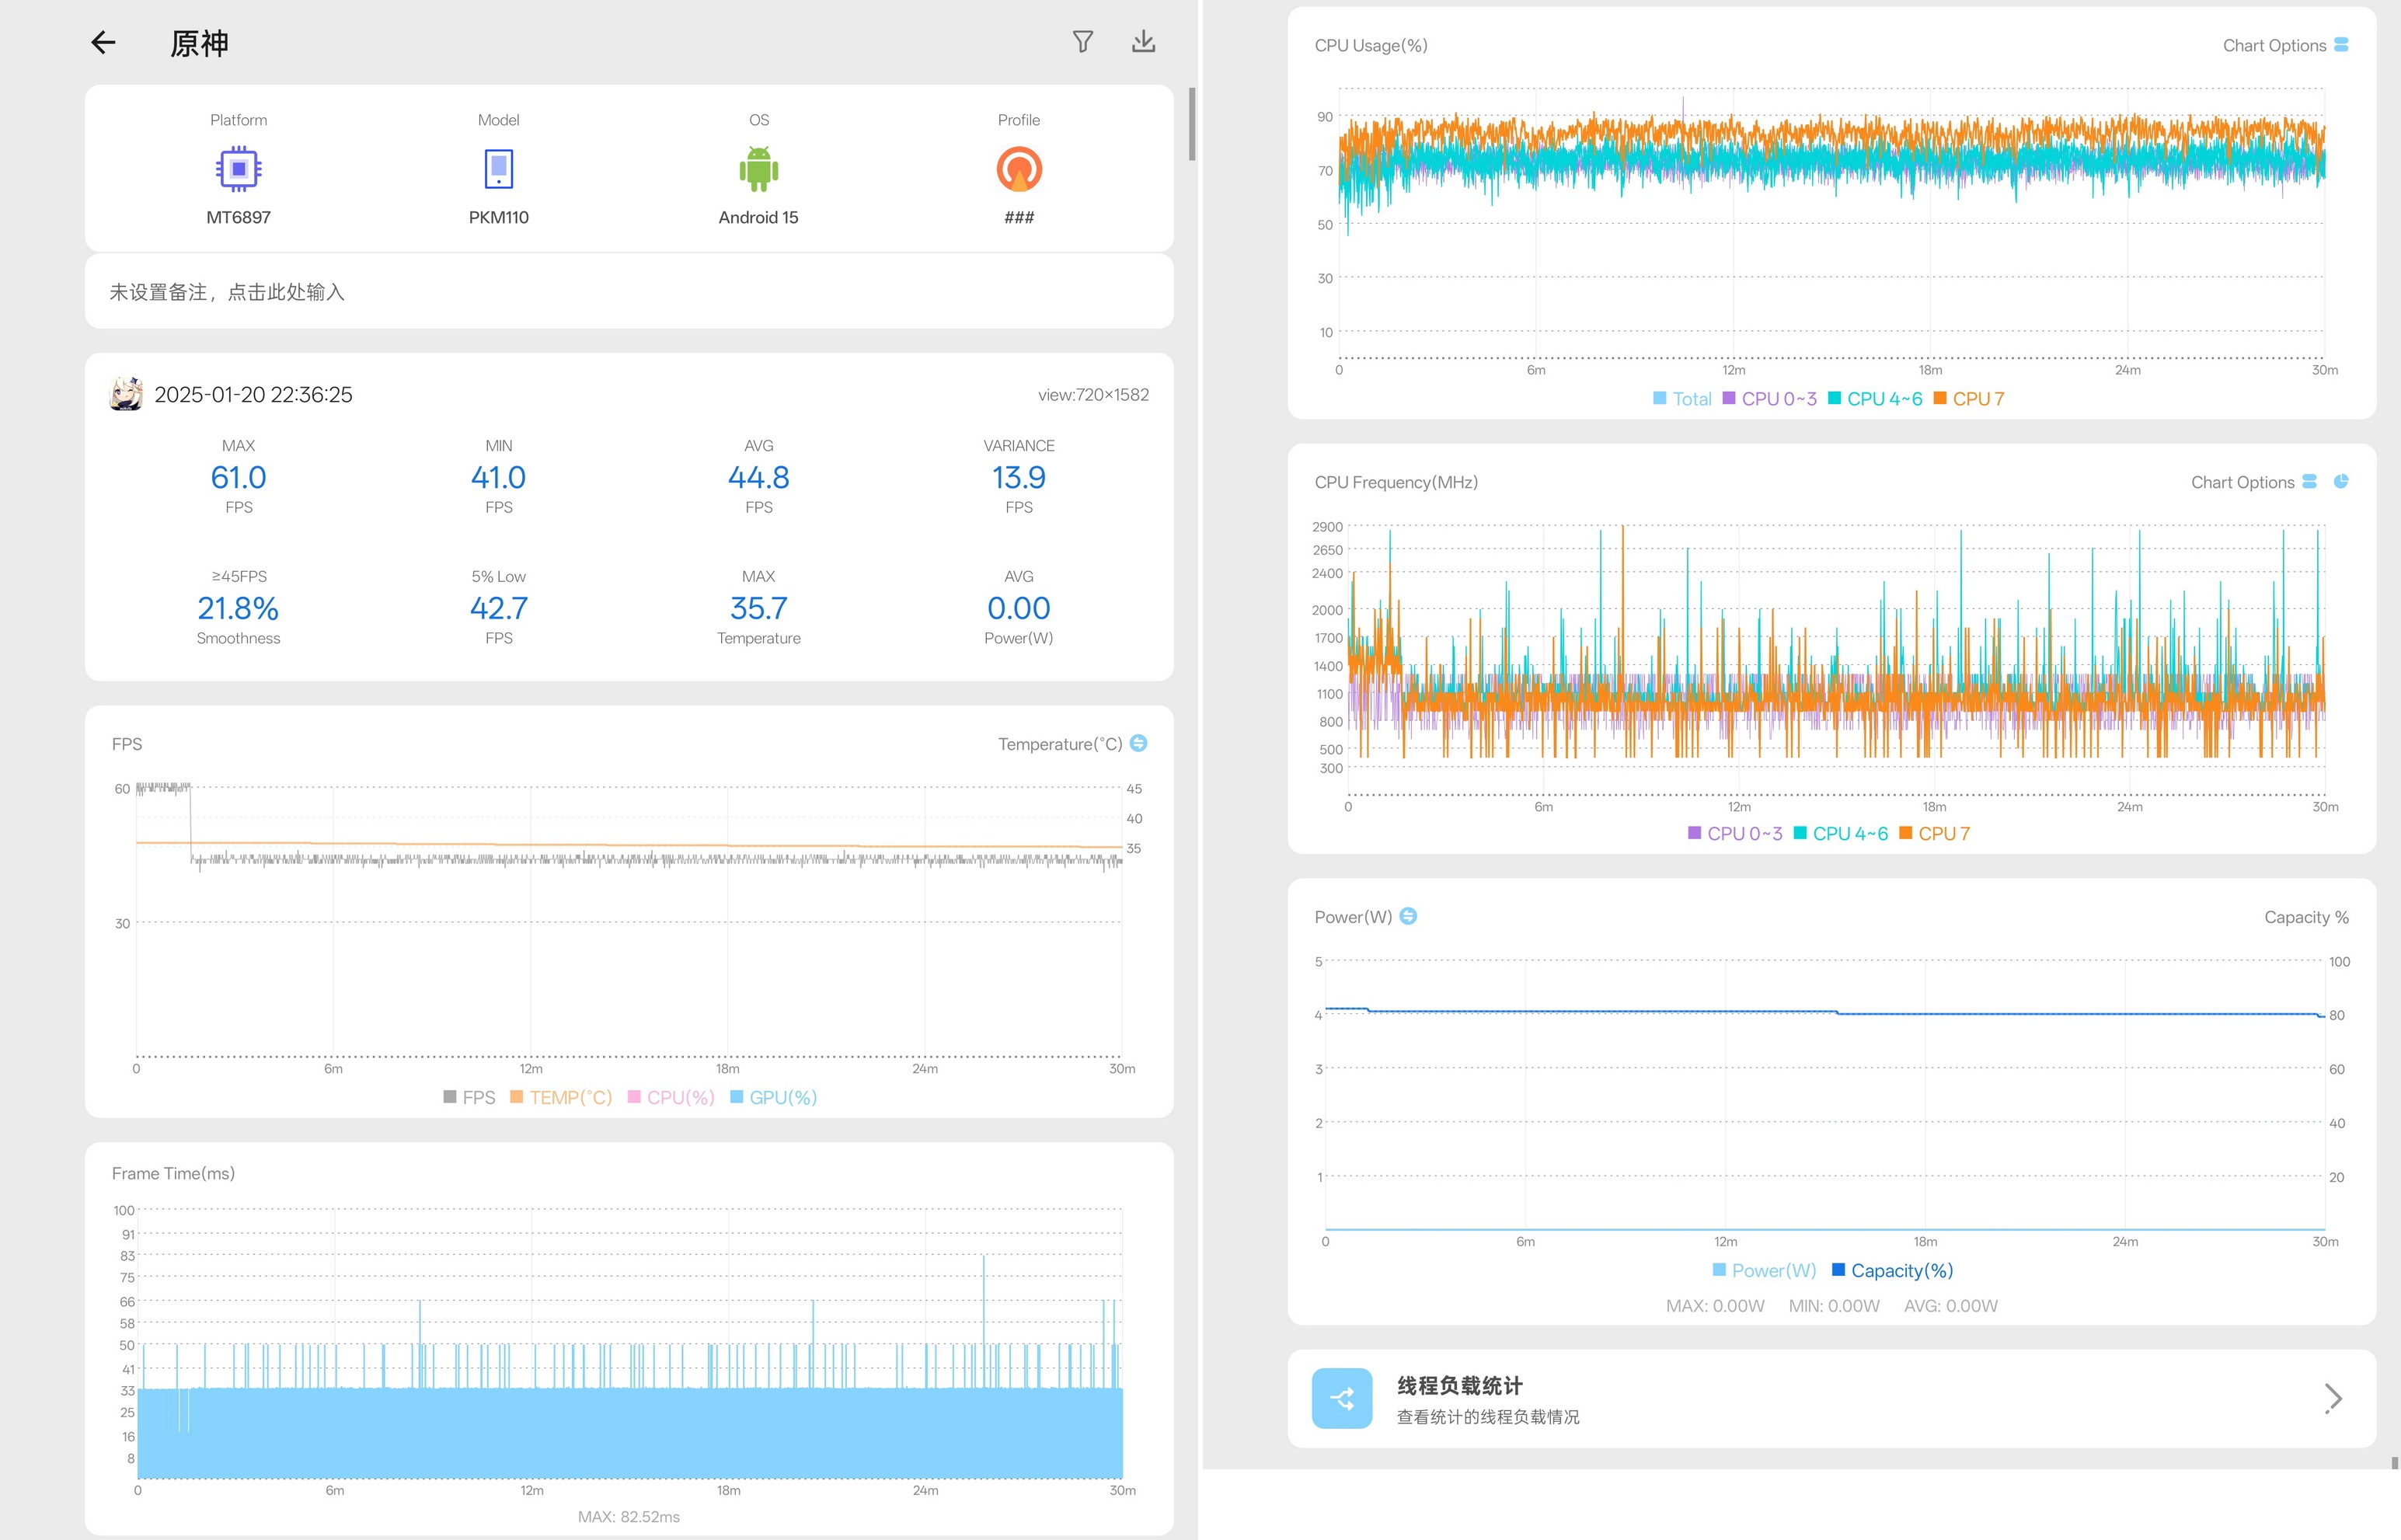Toggle the TEMP(°C) legend series
The width and height of the screenshot is (2401, 1540).
click(561, 1097)
